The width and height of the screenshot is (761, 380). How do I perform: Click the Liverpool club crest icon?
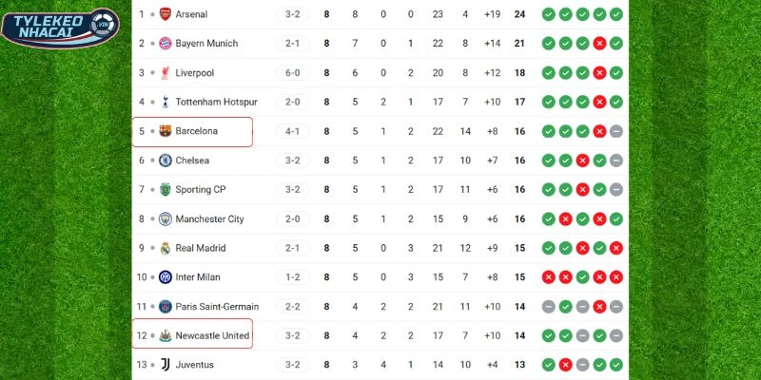coord(165,73)
